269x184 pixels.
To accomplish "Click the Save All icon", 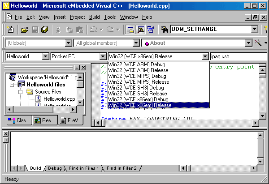I will click(44, 30).
